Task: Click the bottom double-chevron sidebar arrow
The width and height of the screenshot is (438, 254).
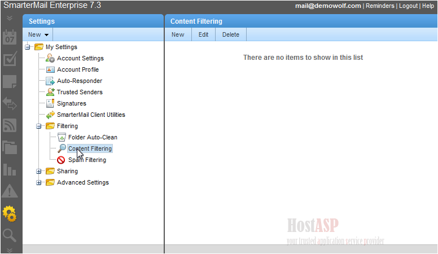Action: [10, 250]
